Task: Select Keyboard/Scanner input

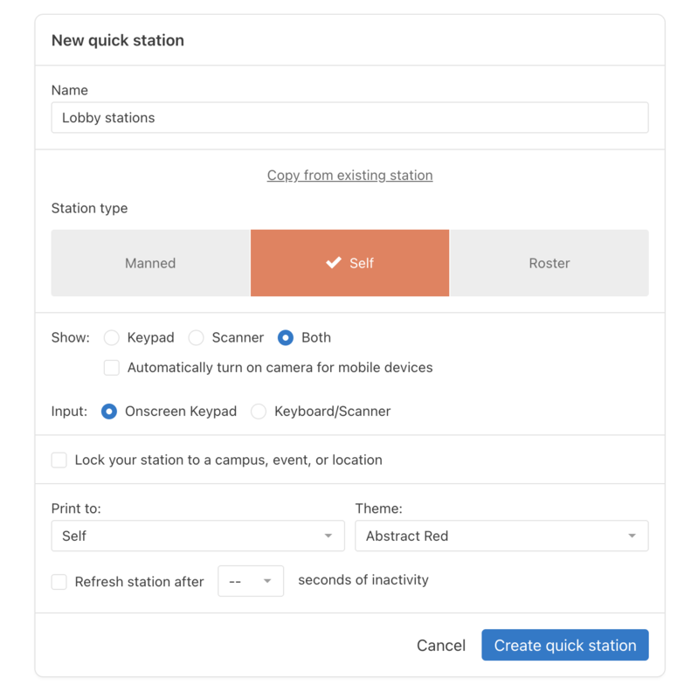Action: pos(259,412)
